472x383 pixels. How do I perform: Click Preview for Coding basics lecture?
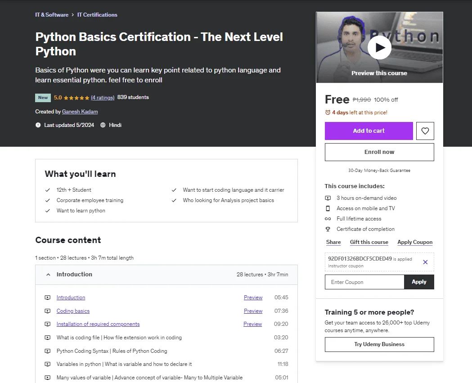(x=253, y=311)
